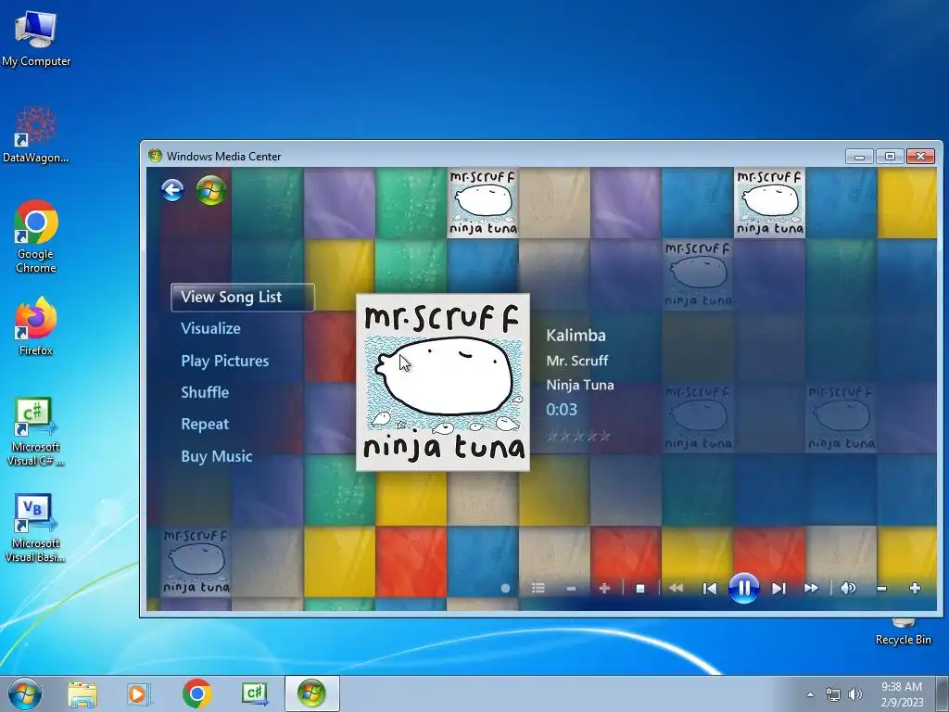Skip to the previous track
949x712 pixels.
pos(709,589)
